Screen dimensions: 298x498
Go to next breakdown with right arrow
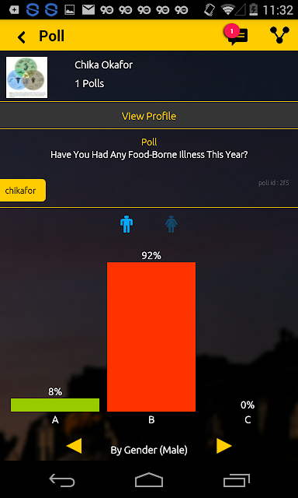pos(224,446)
